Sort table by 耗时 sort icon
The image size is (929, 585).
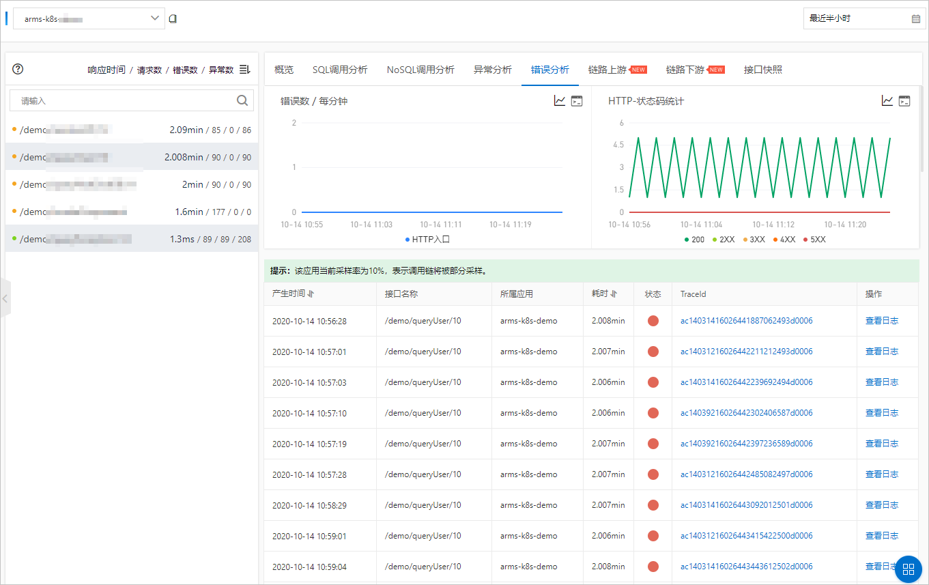coord(614,294)
